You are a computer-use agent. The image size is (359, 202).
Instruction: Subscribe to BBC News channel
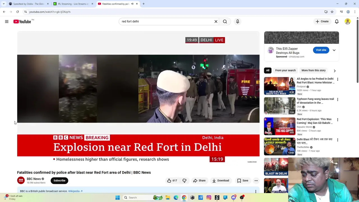pyautogui.click(x=59, y=180)
